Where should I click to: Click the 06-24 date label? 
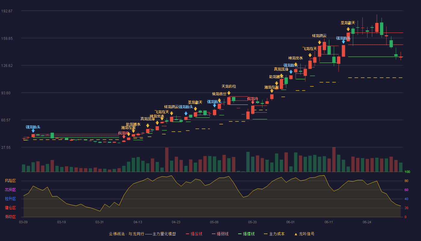click(367, 222)
